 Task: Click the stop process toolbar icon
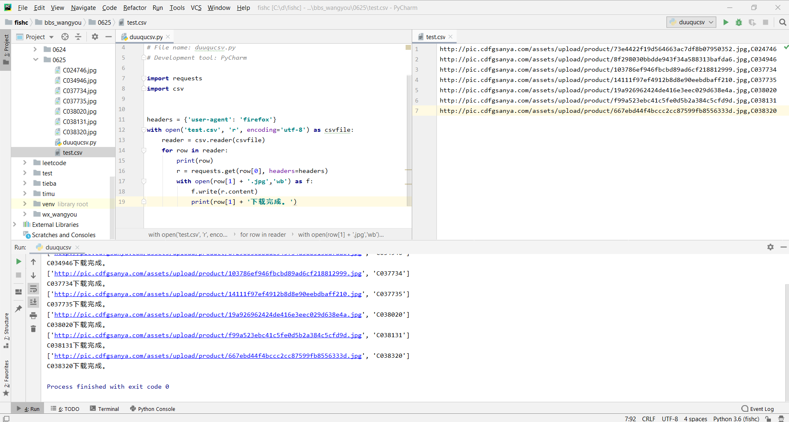click(x=766, y=22)
